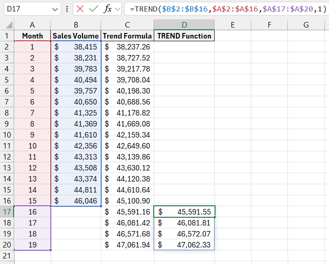Screen dimensions: 329x264
Task: Select sales value 44,811 cell
Action: coord(76,190)
